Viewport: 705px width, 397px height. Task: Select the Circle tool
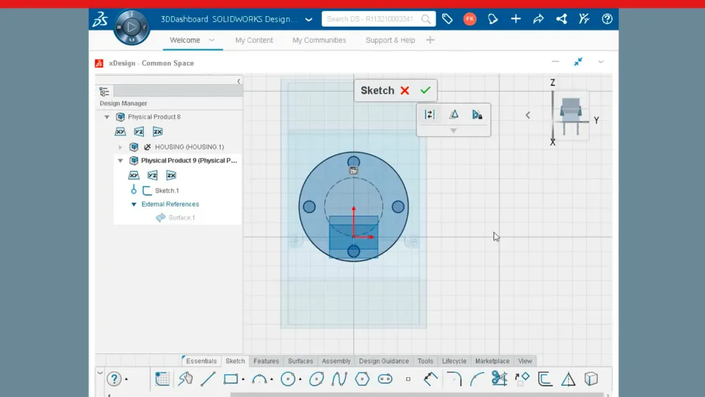click(288, 379)
